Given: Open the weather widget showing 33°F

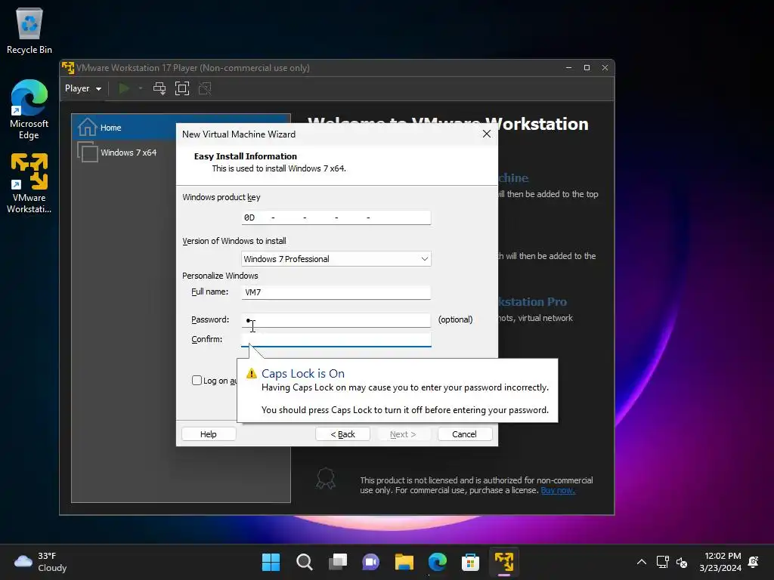Looking at the screenshot, I should pos(41,562).
